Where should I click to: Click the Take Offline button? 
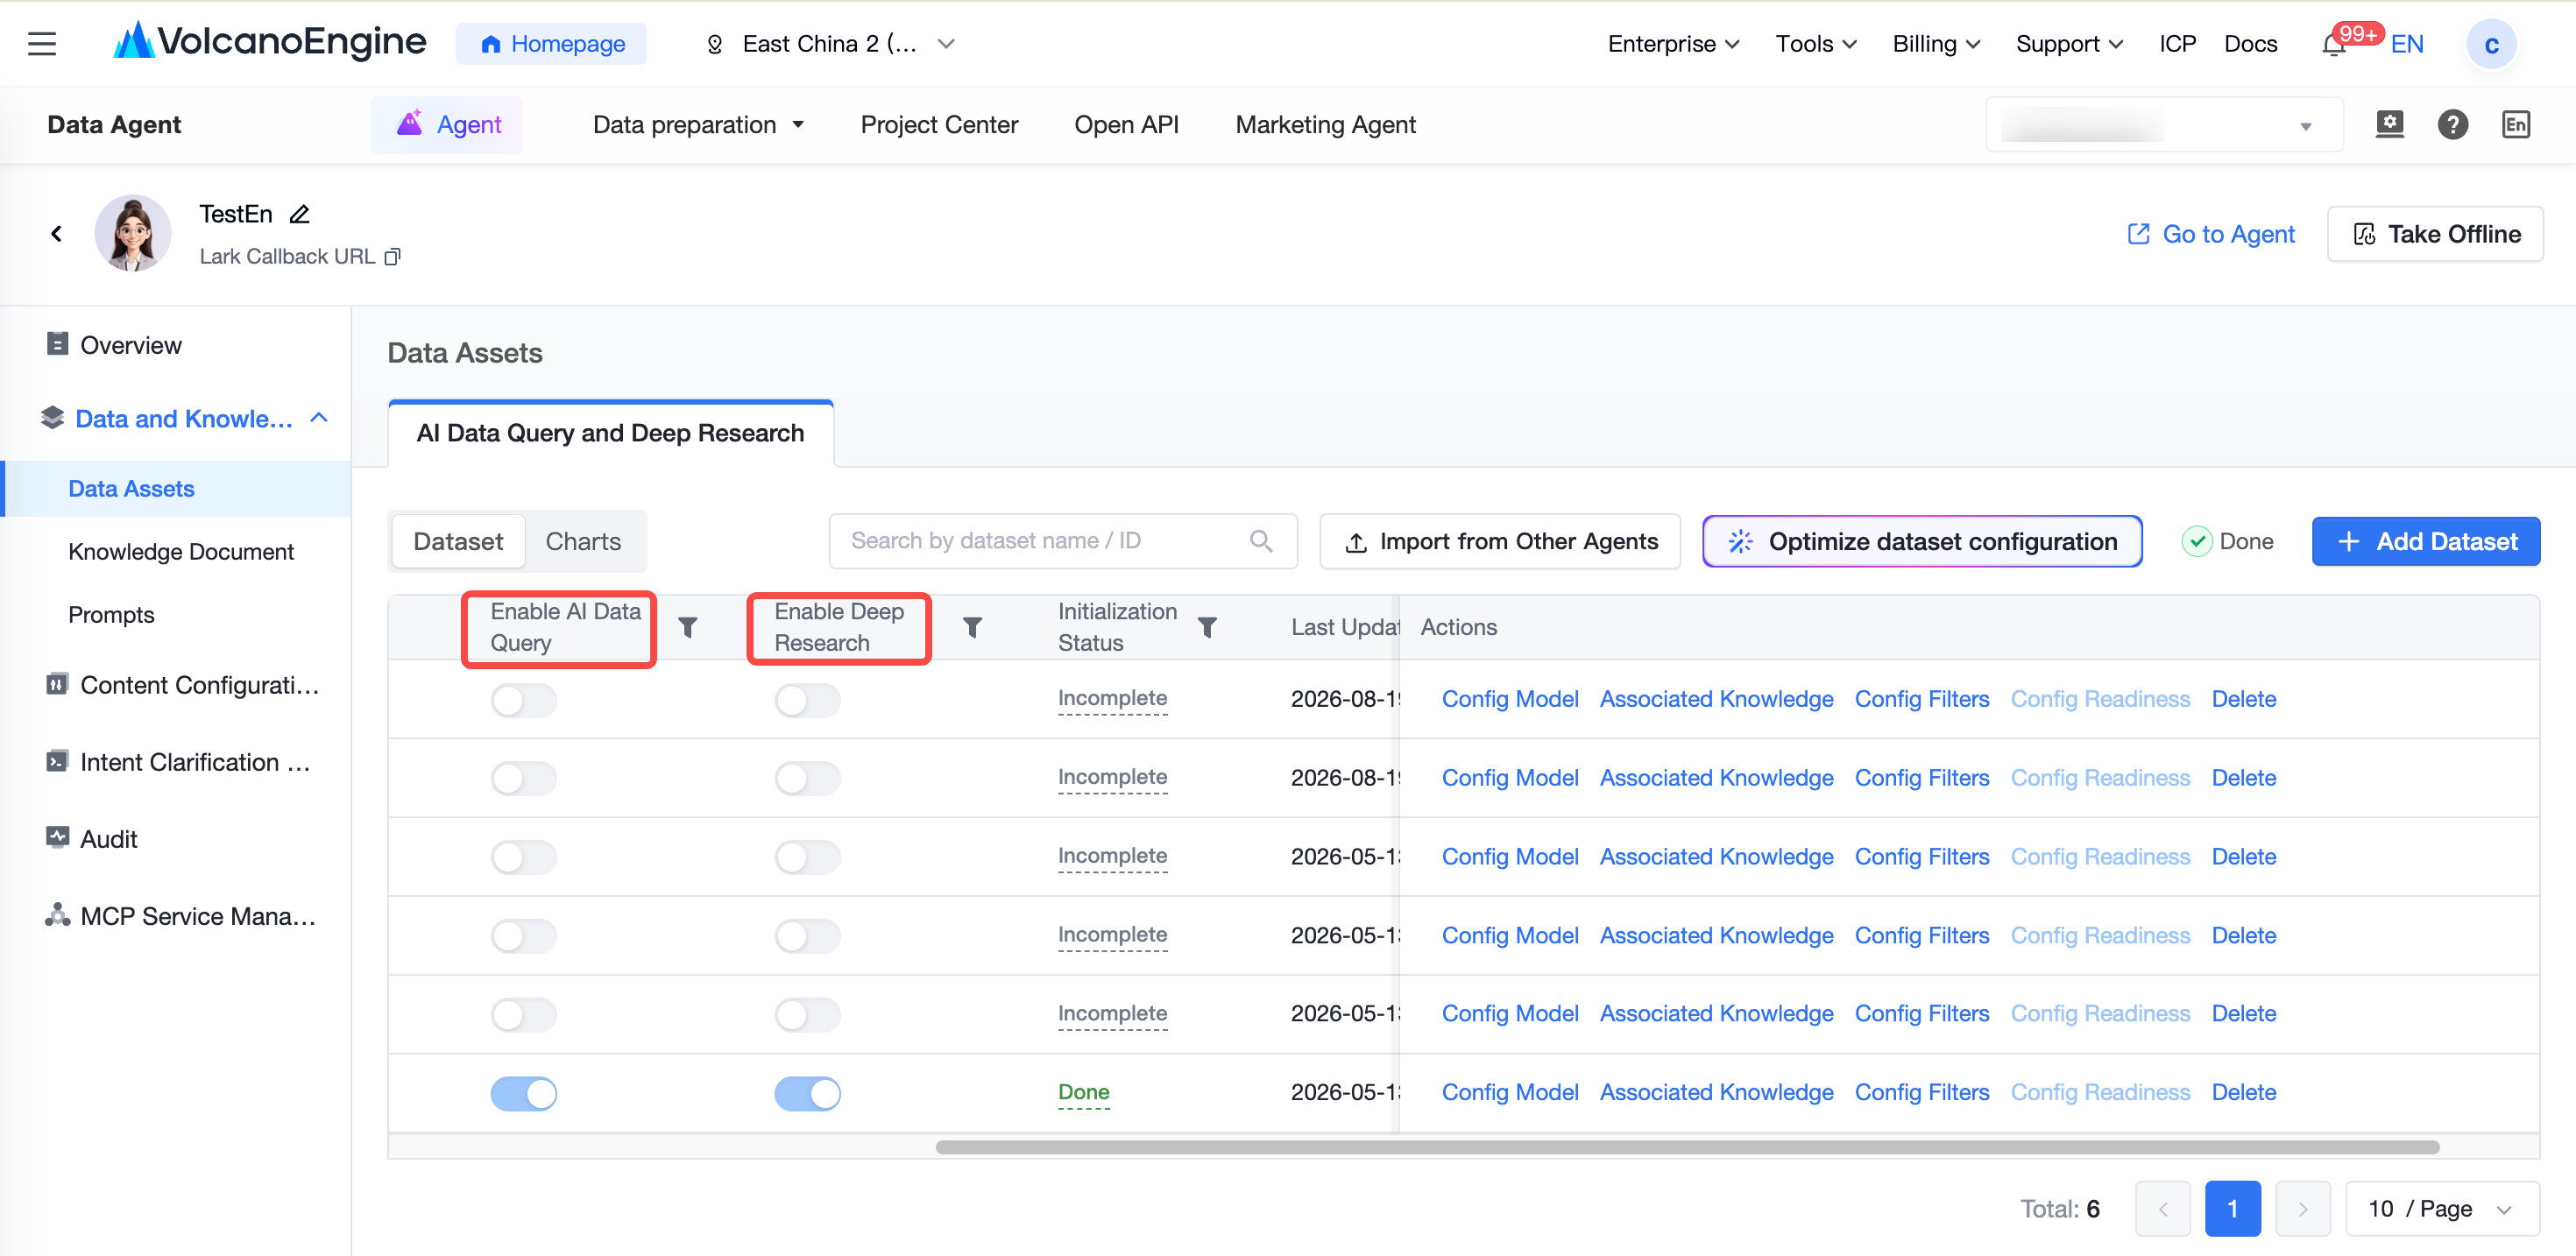tap(2435, 234)
